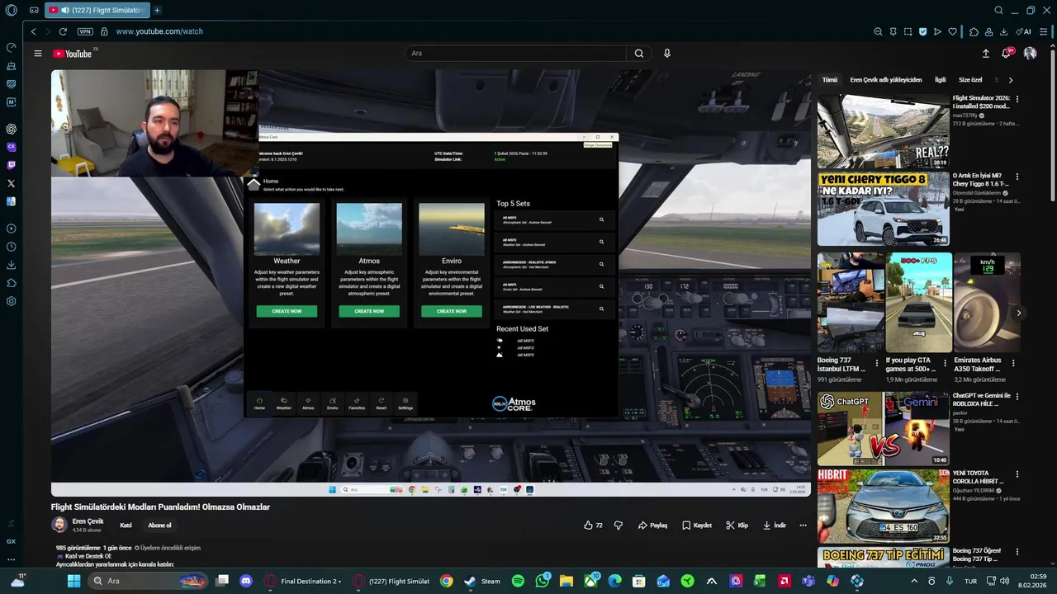Open options for Toyota Corolla Hibrit video
This screenshot has width=1057, height=594.
point(1017,474)
